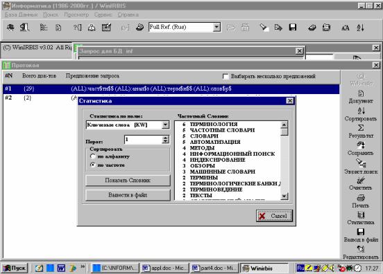Select ЧАСТОТНЫЕ СЛОВАРИ in the frequency list

222,130
